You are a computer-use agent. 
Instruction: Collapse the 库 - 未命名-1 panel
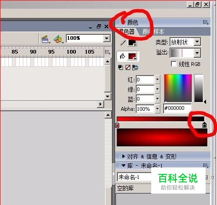(123, 165)
